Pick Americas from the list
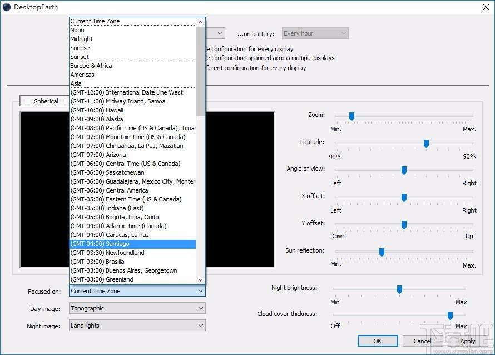Screen dimensions: 495x355 pyautogui.click(x=132, y=75)
